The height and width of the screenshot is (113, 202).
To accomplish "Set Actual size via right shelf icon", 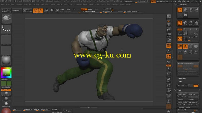I will coord(169,35).
